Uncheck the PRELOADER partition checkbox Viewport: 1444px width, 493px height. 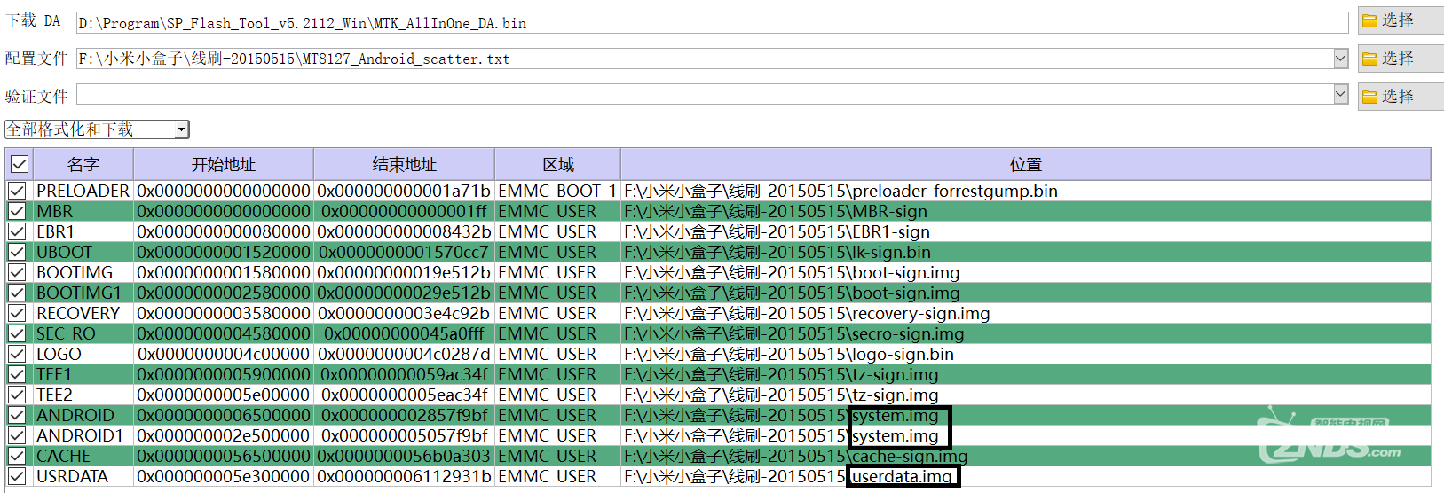point(17,191)
